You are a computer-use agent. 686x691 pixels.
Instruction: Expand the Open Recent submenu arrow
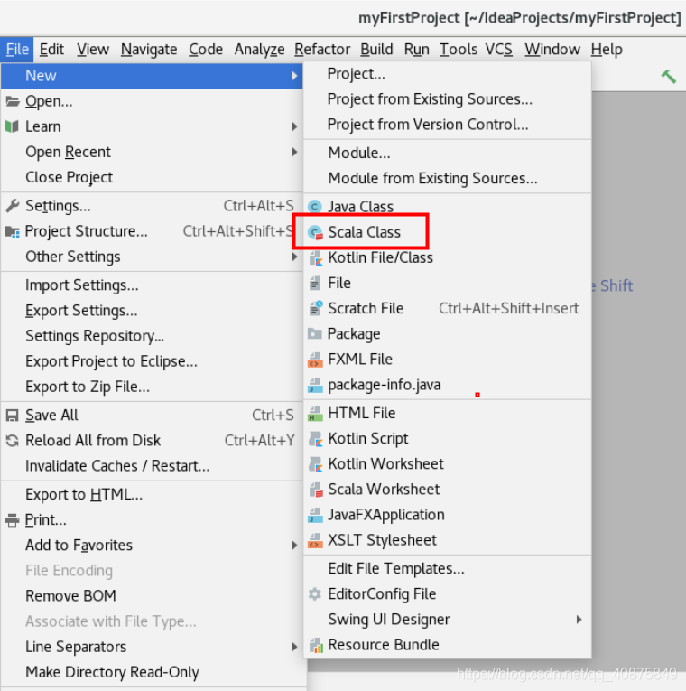tap(294, 152)
